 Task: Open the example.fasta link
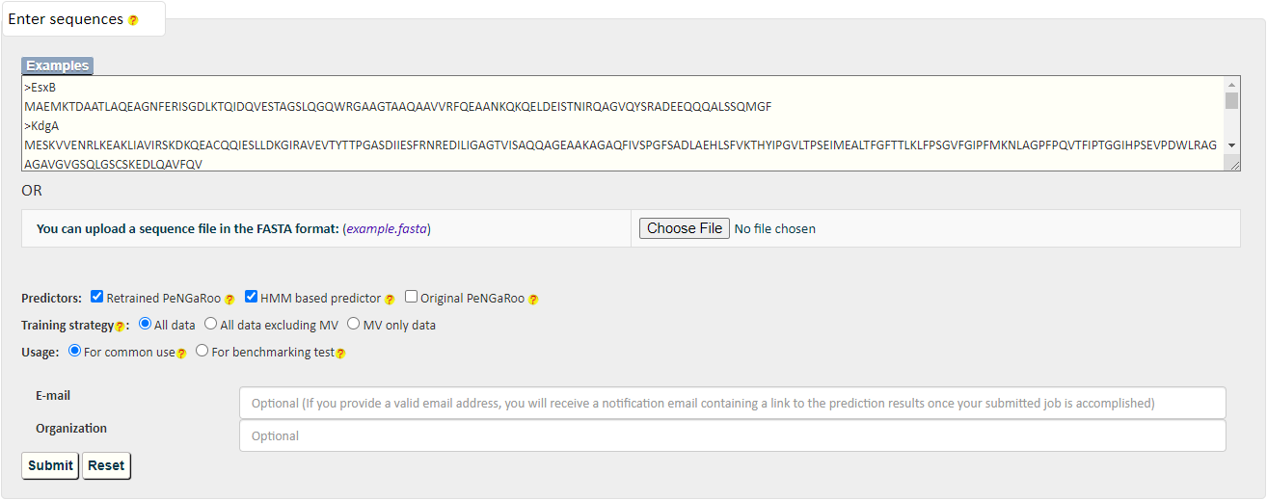point(388,229)
